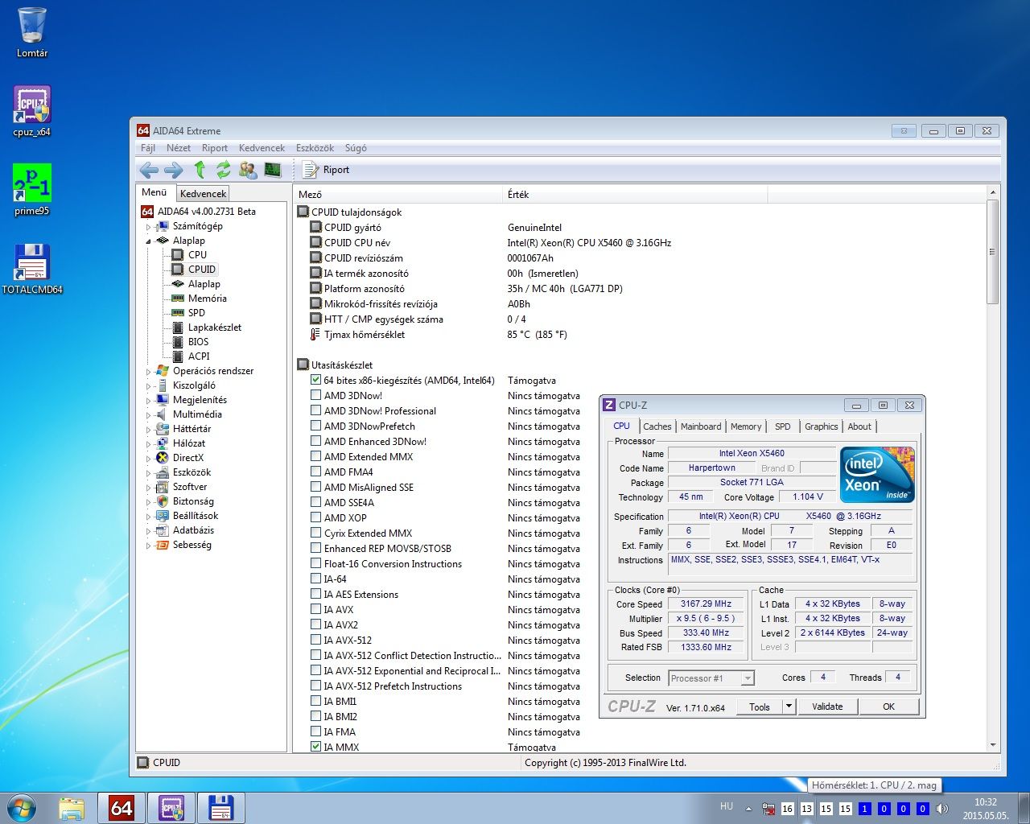Click the Érték column header
The height and width of the screenshot is (824, 1030).
(x=636, y=194)
